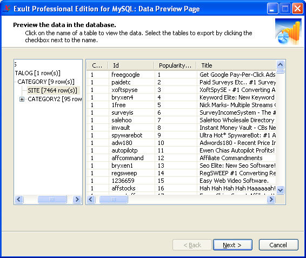Click tree panel left scroll arrow
The width and height of the screenshot is (306, 258).
click(19, 200)
